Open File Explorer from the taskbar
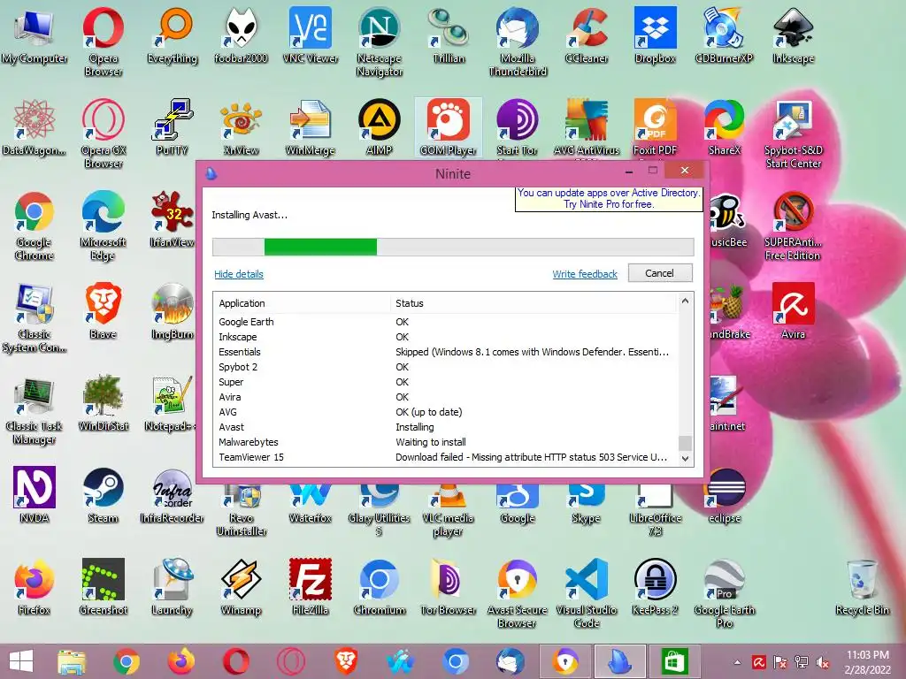 tap(72, 661)
